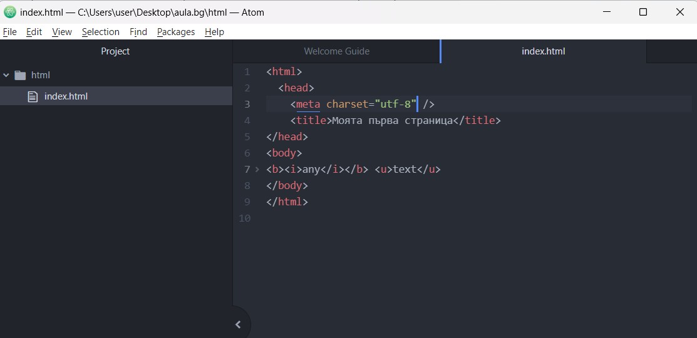Open the Find menu
The image size is (697, 338).
pyautogui.click(x=138, y=32)
